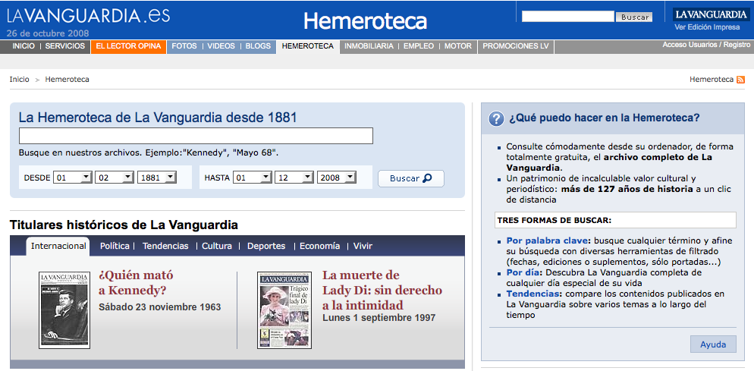
Task: Click the '26 de octubre 2008' date
Action: click(48, 33)
